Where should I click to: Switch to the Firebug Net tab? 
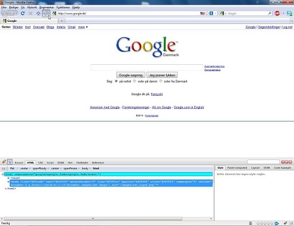[x=70, y=162]
